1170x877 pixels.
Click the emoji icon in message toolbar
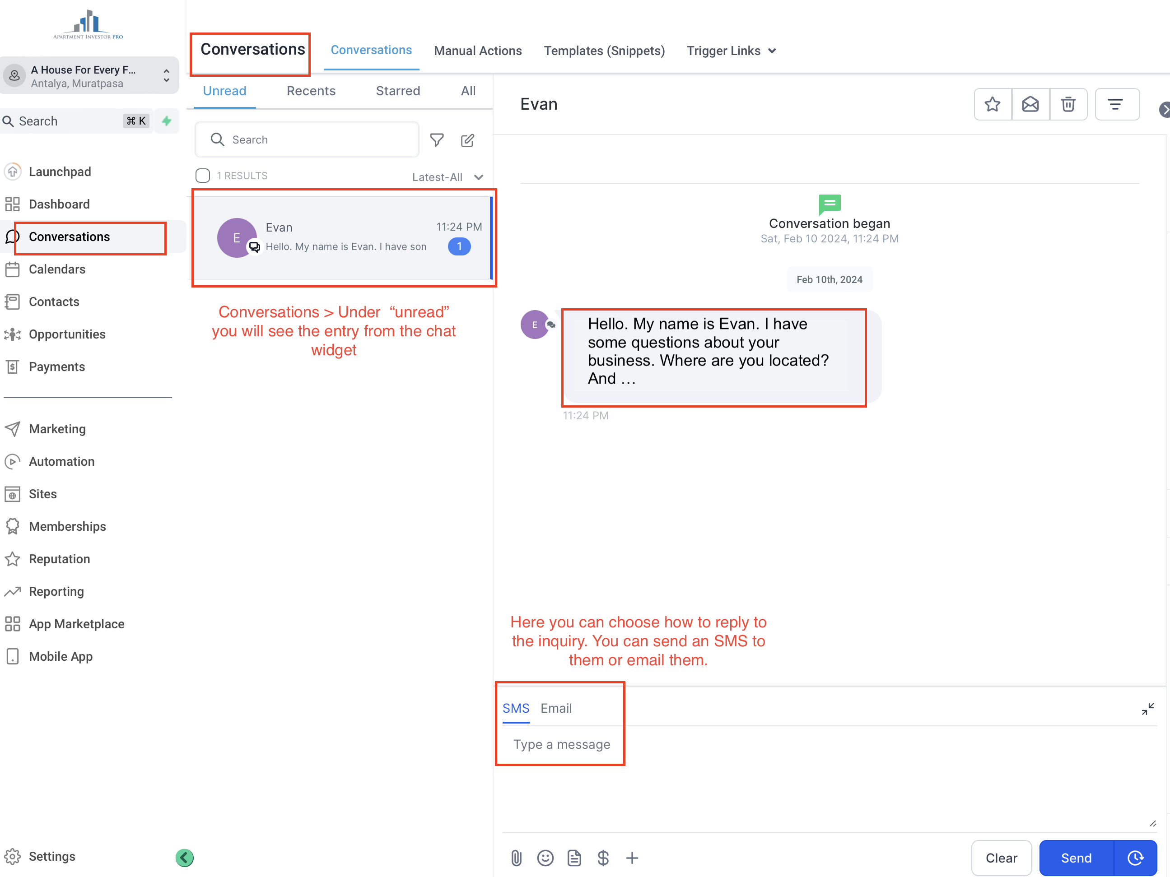click(x=545, y=855)
